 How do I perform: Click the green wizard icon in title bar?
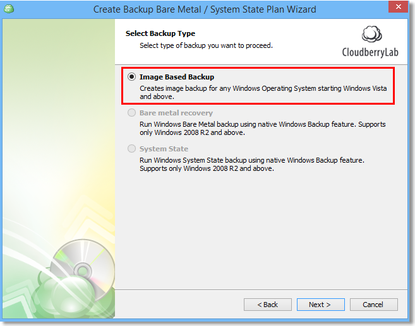[10, 9]
